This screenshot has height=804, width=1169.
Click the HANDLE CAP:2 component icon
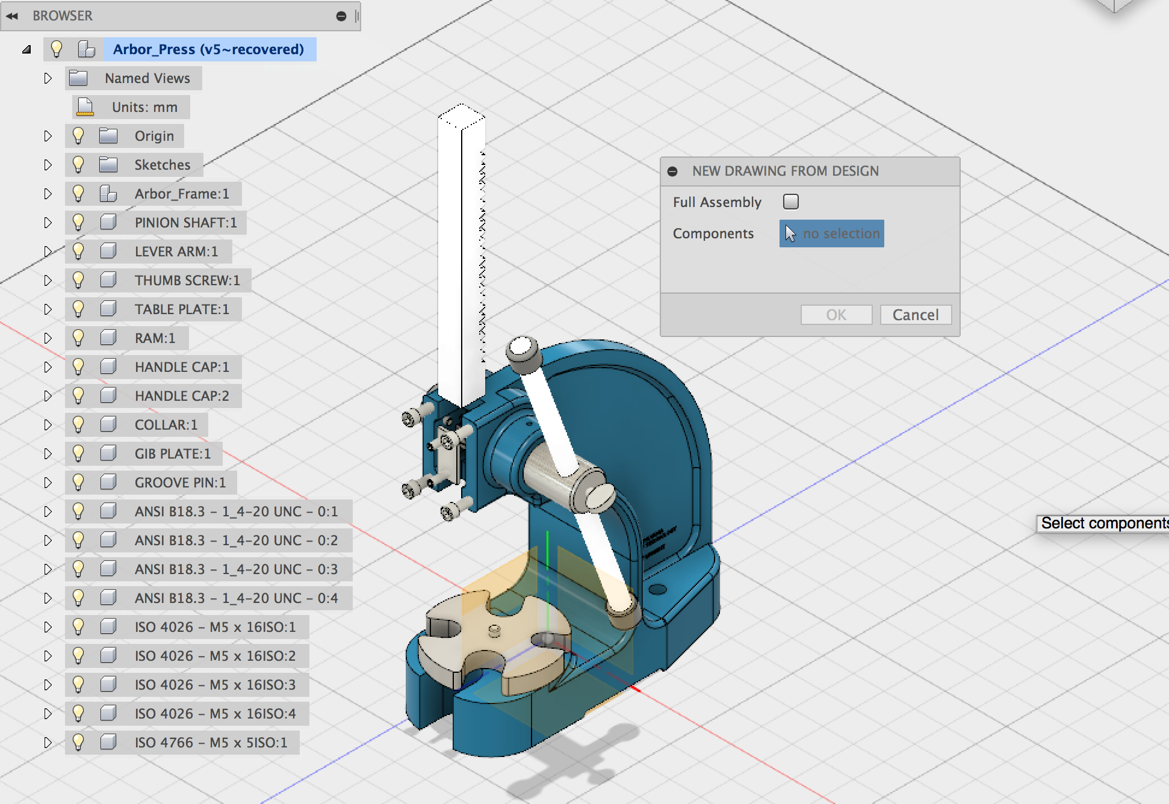pos(108,395)
